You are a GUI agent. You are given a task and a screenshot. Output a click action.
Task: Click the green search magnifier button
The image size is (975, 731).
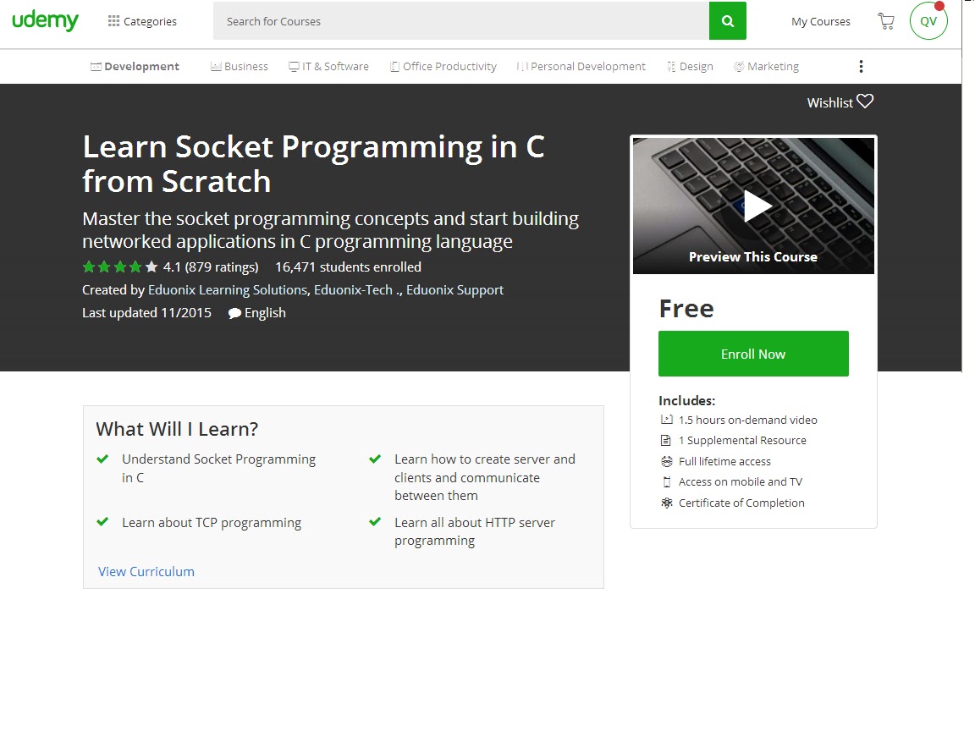click(x=728, y=21)
